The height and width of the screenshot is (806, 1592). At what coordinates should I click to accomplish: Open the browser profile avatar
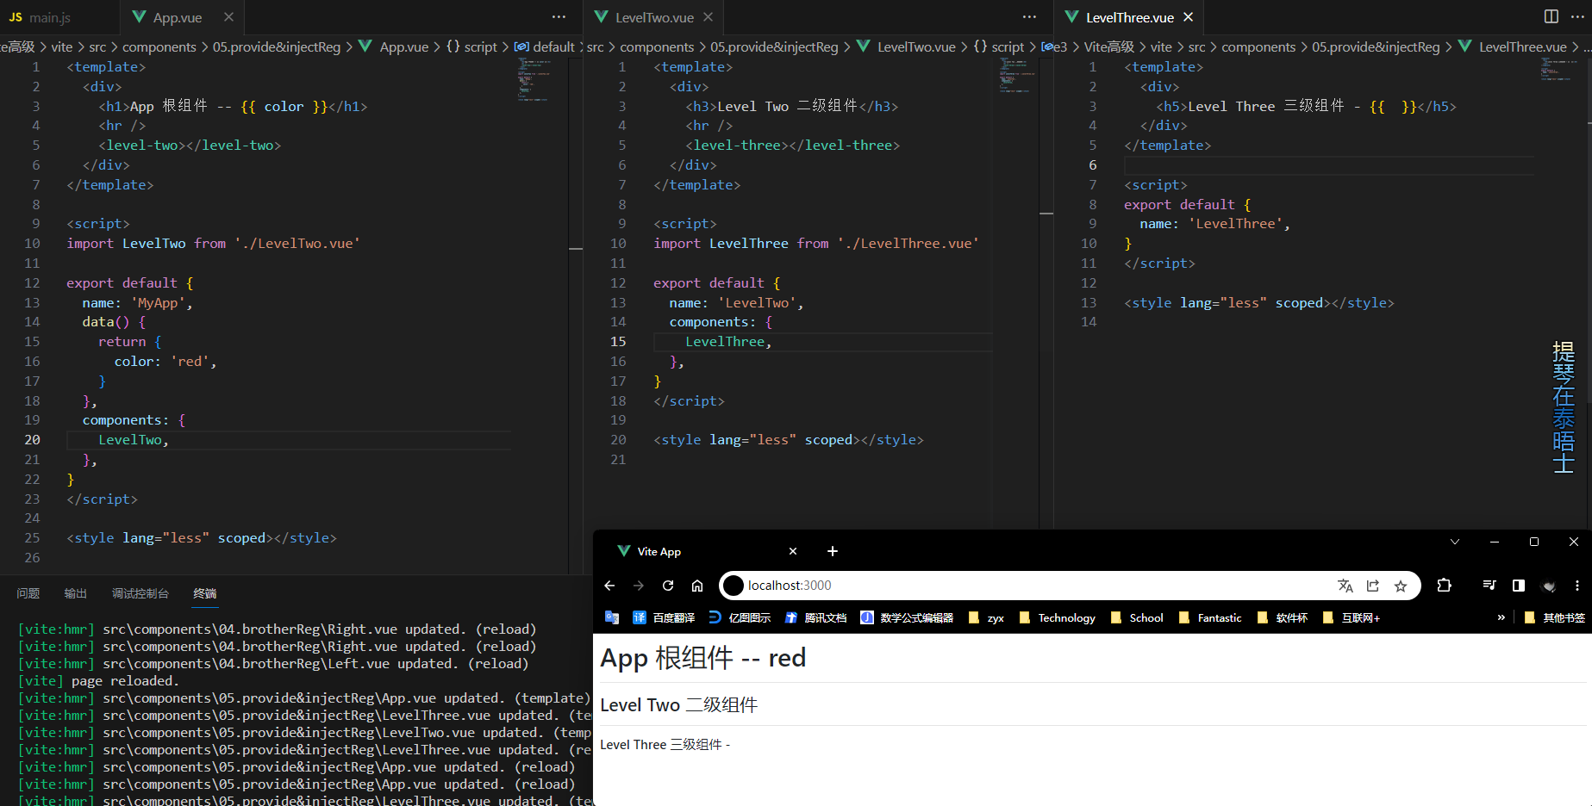[x=1549, y=586]
